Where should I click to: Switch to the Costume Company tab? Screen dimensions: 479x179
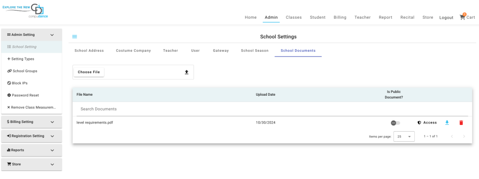point(134,51)
